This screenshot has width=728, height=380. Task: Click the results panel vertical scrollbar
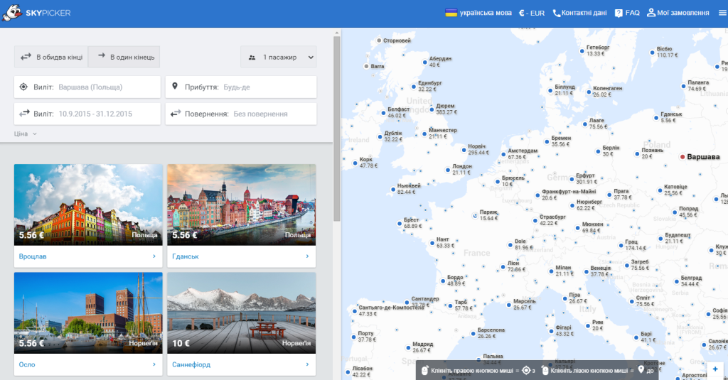point(336,129)
